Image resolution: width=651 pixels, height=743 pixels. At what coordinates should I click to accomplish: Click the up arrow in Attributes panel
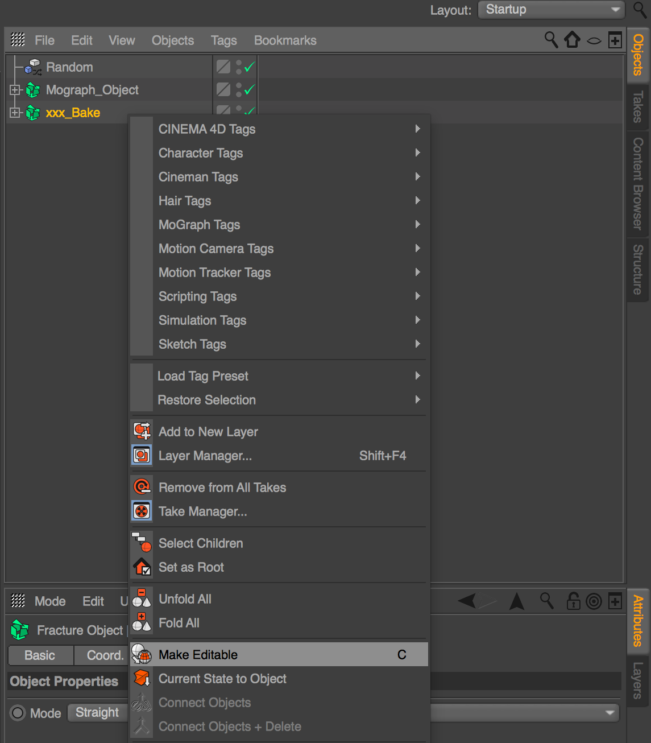click(516, 601)
